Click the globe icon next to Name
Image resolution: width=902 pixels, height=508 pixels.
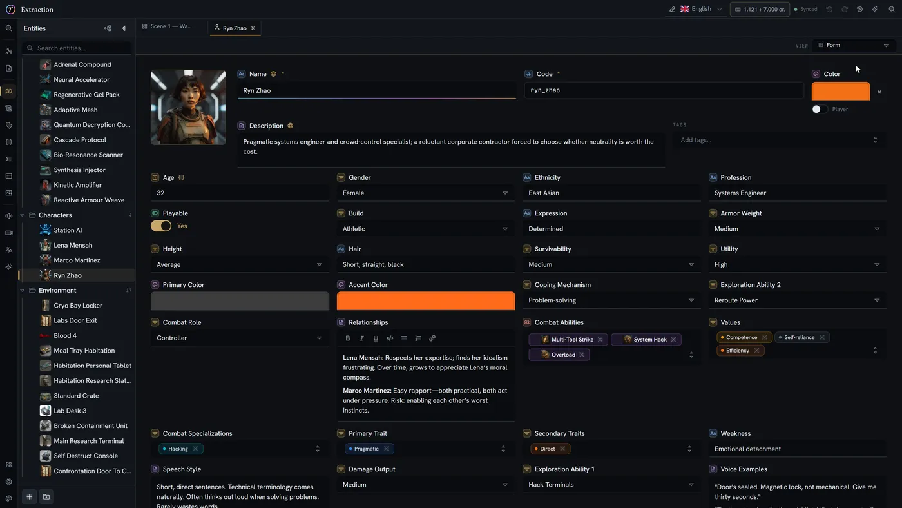tap(273, 74)
